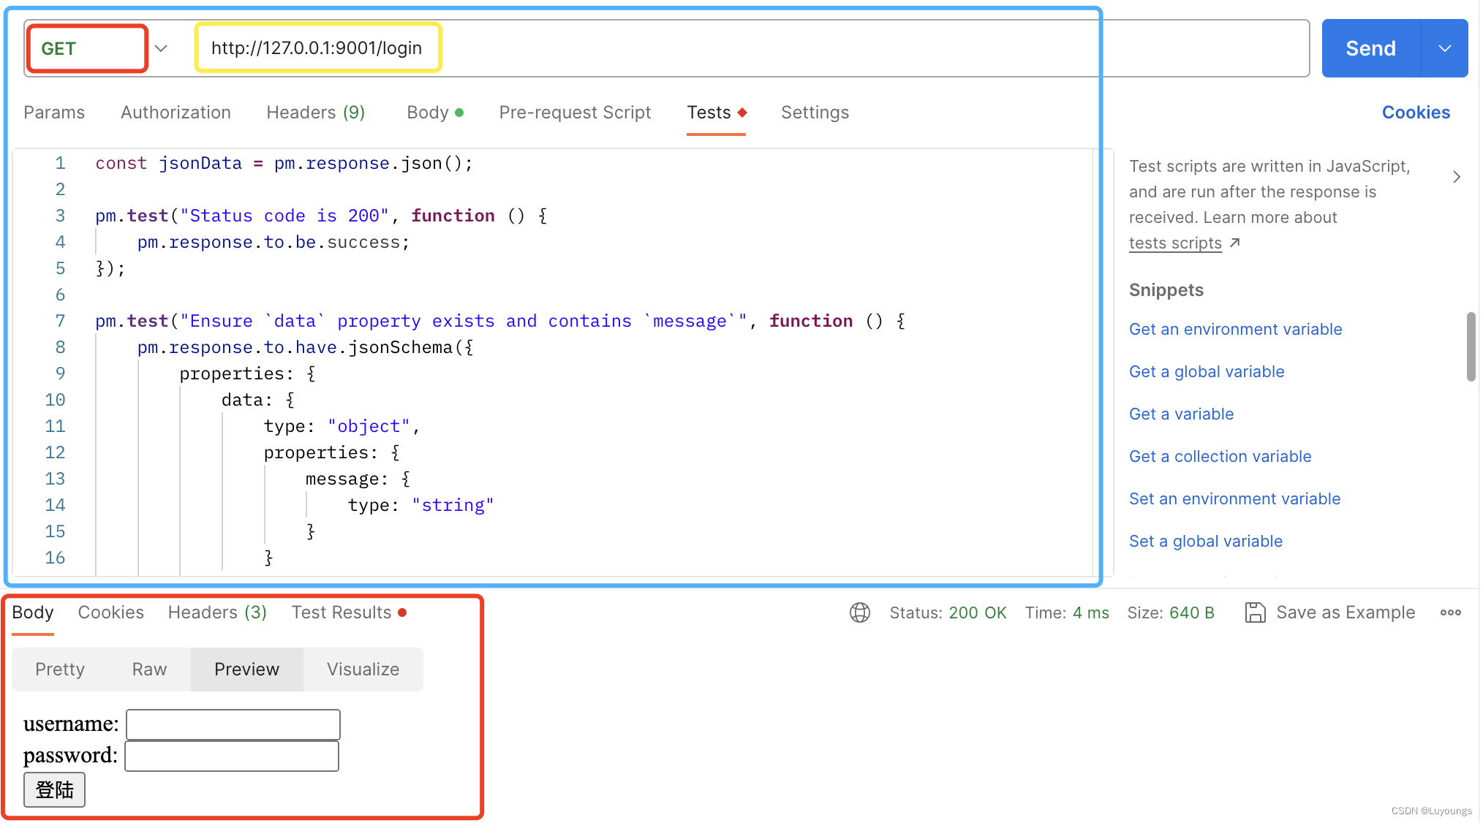This screenshot has width=1483, height=823.
Task: Open the Settings tab
Action: (x=815, y=113)
